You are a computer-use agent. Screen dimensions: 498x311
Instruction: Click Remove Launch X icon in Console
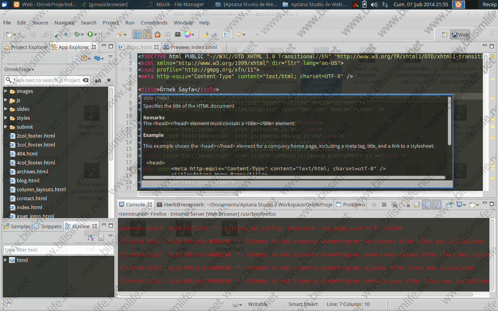[x=384, y=204]
